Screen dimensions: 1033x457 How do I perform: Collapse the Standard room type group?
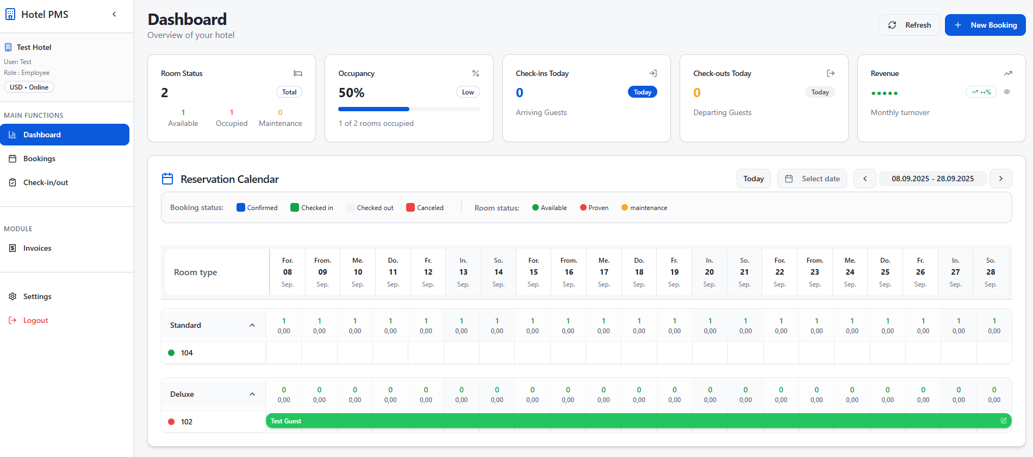pyautogui.click(x=252, y=325)
